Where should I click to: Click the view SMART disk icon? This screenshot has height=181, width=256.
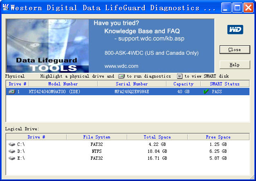179,76
